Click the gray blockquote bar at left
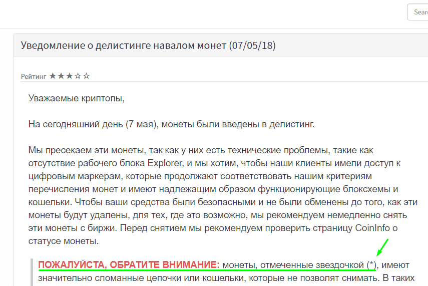The height and width of the screenshot is (286, 428). [x=32, y=272]
